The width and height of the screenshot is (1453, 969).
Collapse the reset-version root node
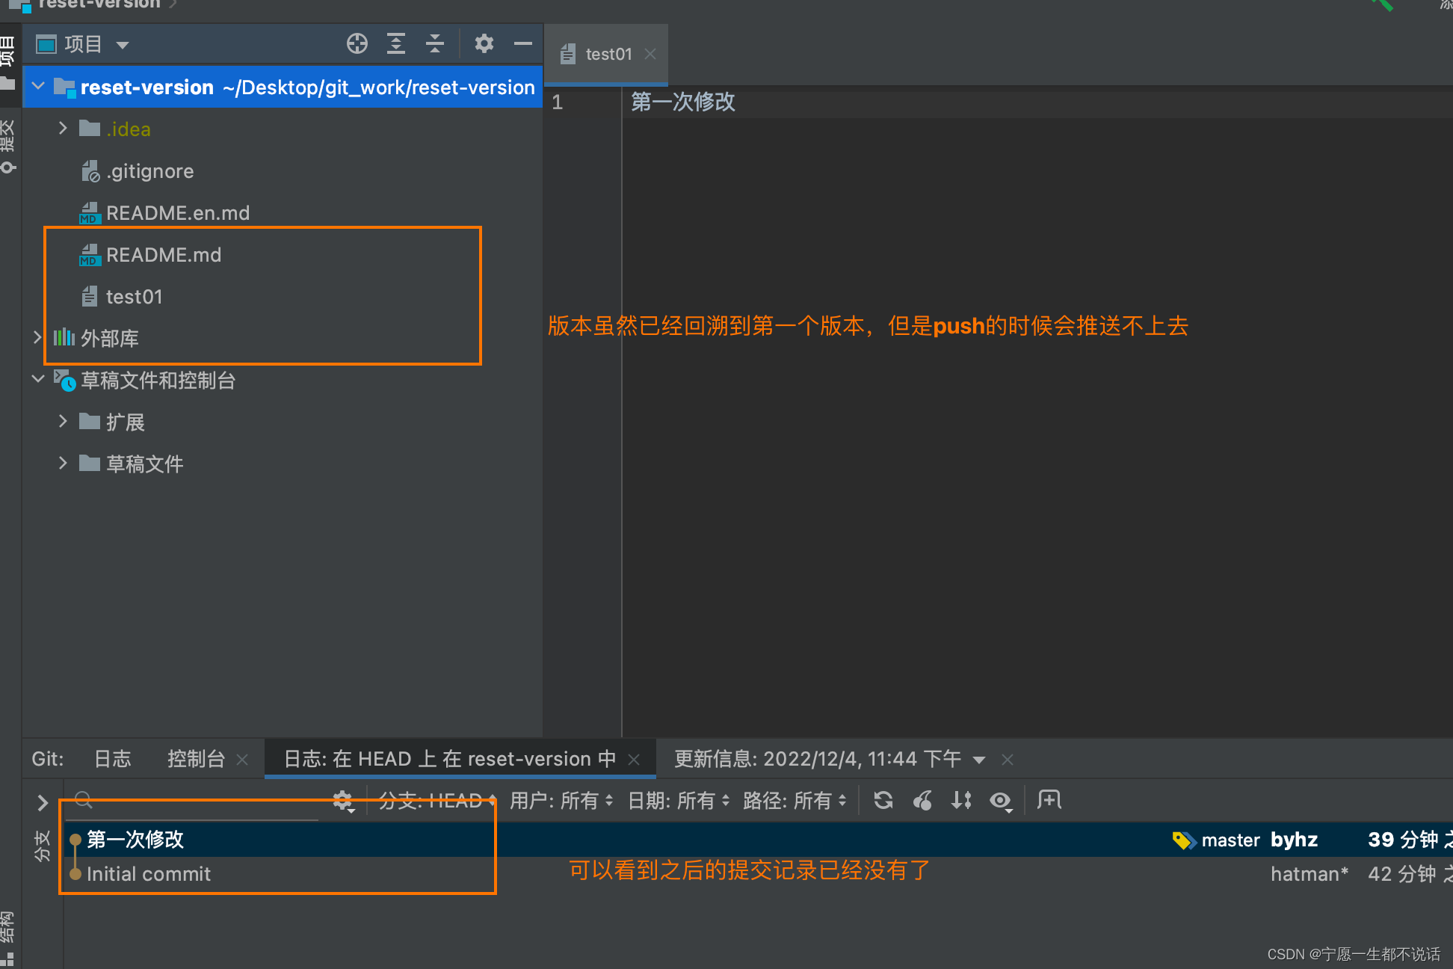pyautogui.click(x=39, y=87)
